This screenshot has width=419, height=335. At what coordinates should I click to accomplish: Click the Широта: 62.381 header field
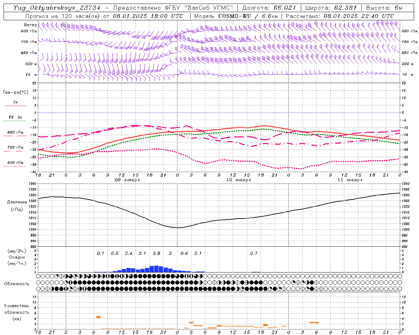pos(331,8)
